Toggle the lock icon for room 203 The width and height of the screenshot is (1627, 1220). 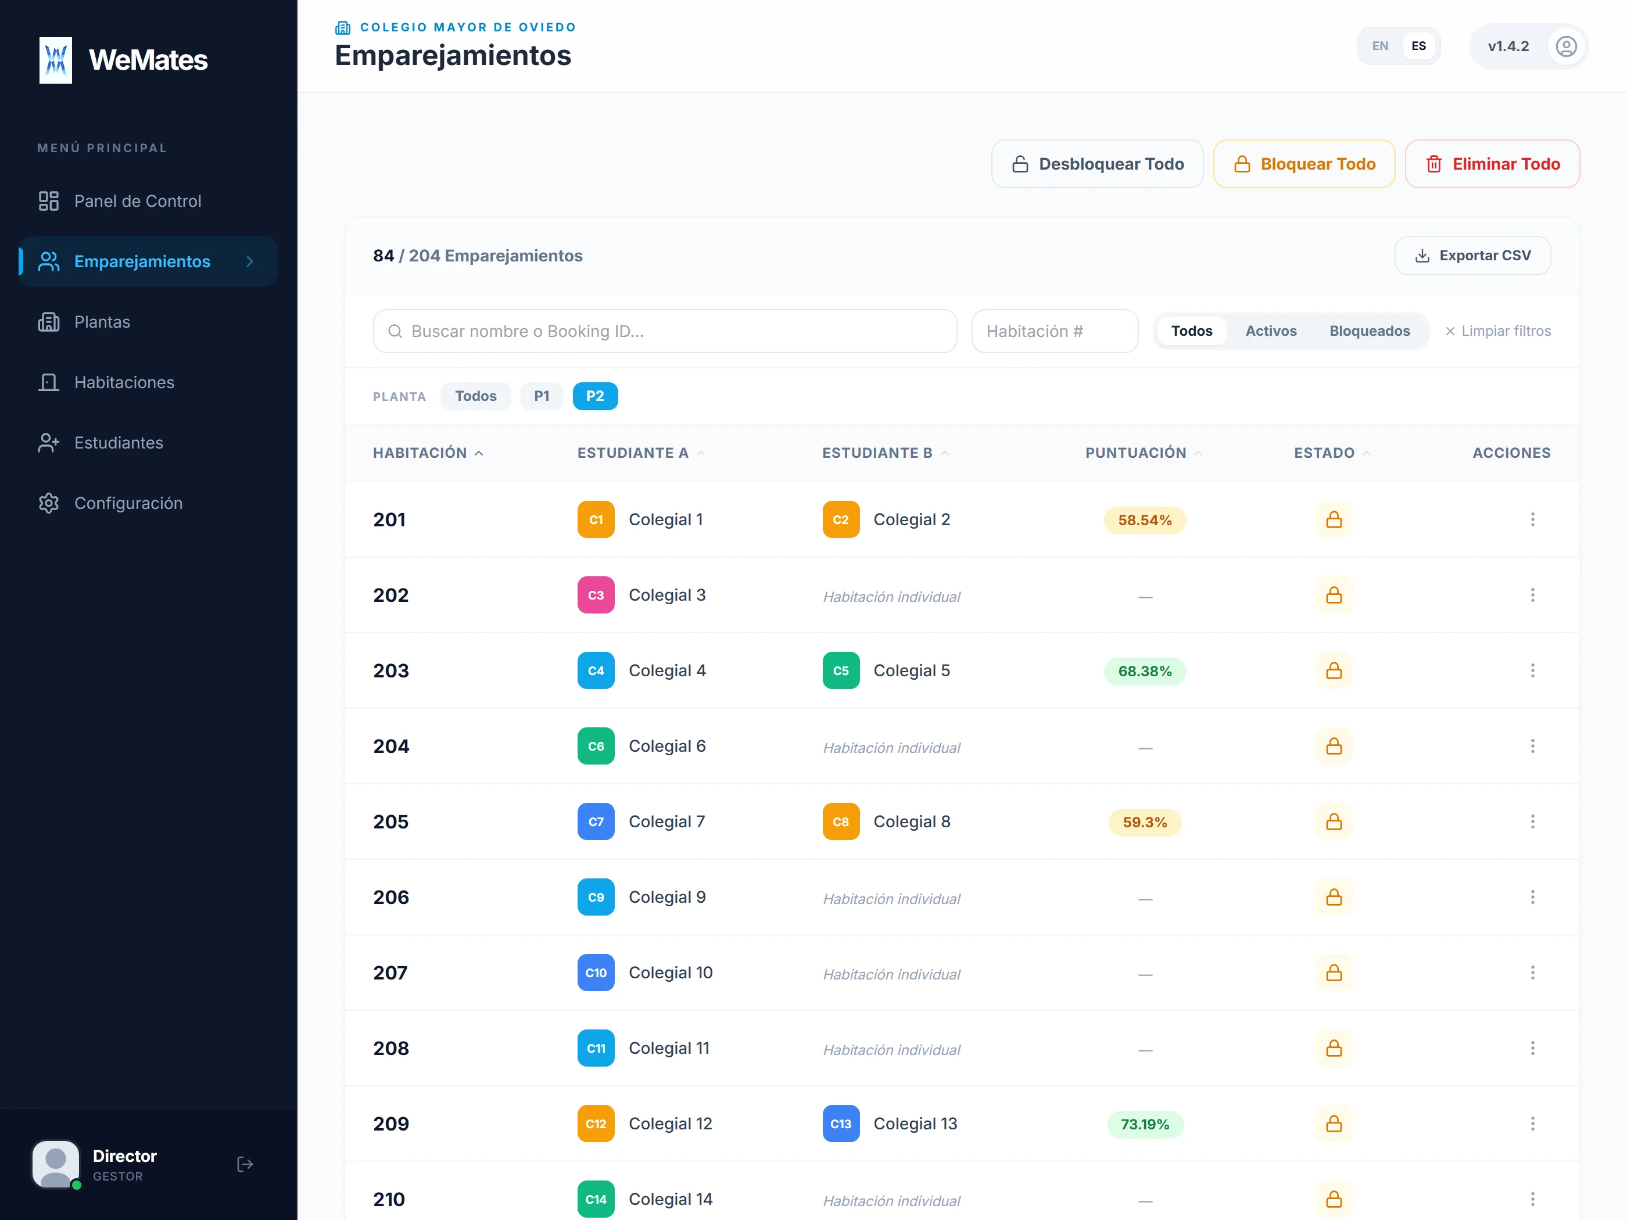click(1334, 670)
